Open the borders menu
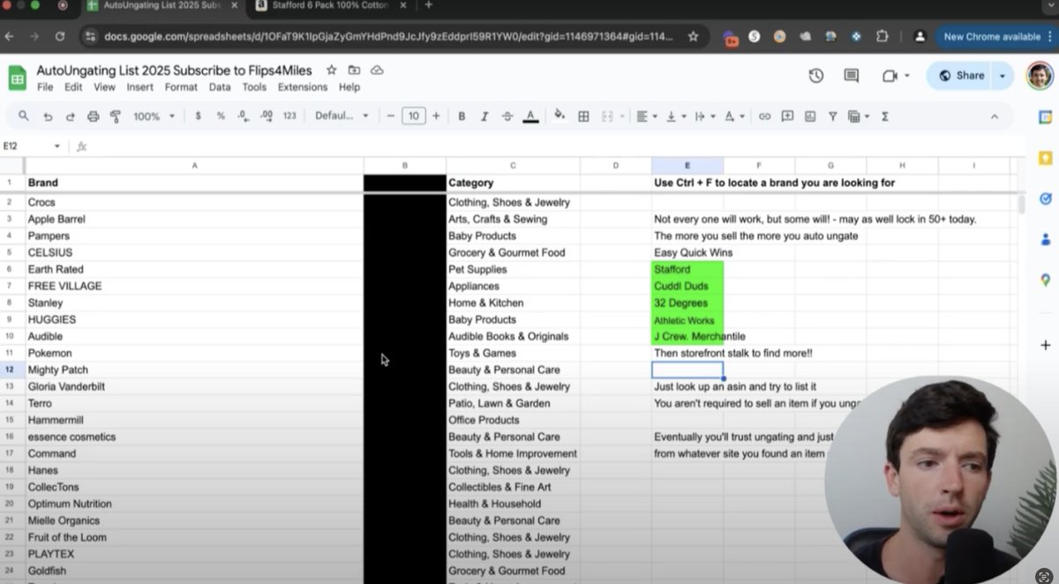The image size is (1059, 584). 583,116
